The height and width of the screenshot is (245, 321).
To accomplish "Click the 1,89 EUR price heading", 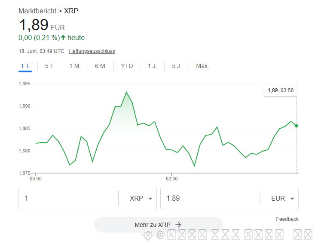I will click(42, 25).
